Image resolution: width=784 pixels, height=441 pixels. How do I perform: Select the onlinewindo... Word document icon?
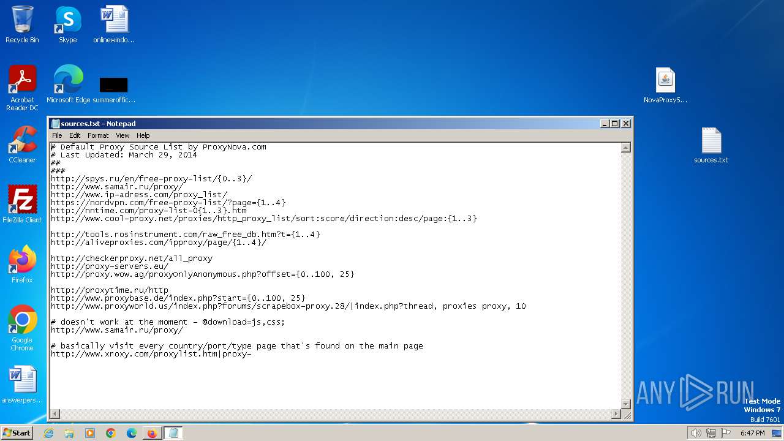(114, 24)
